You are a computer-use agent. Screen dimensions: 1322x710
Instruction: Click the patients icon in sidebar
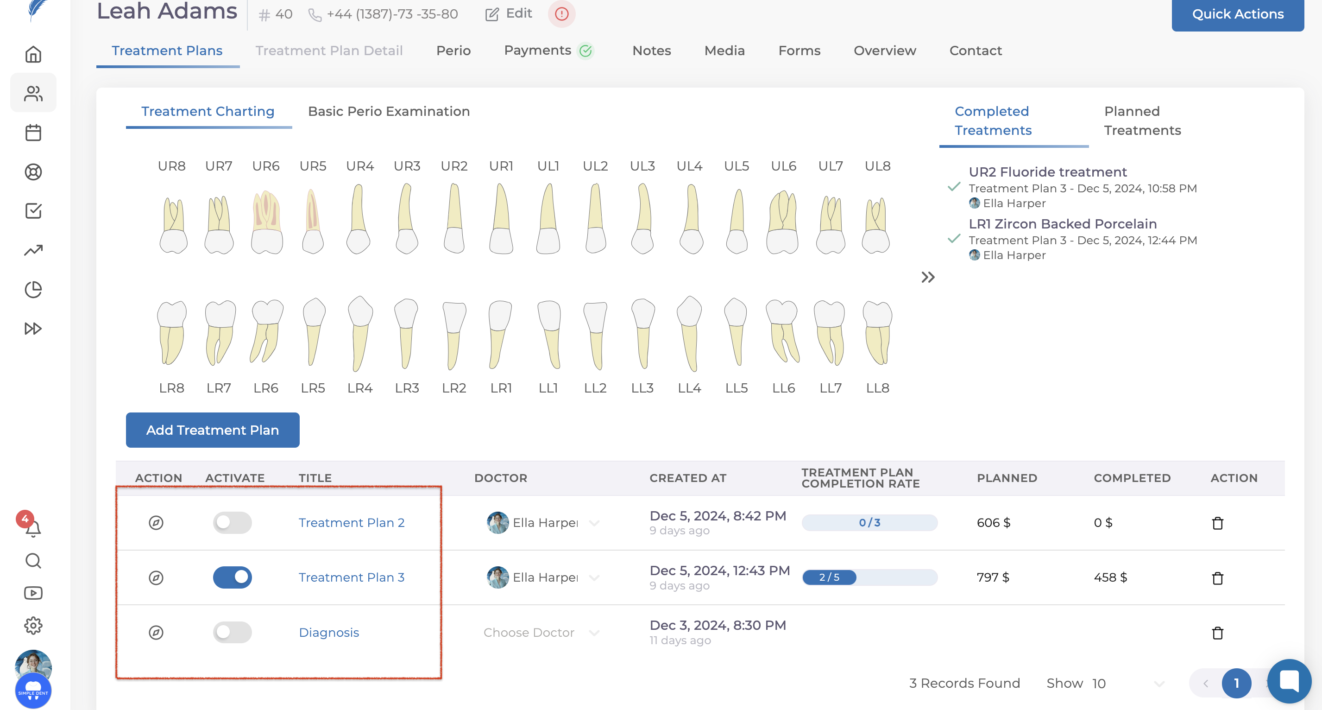[33, 94]
